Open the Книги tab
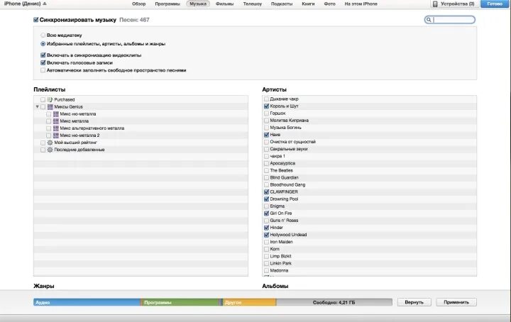The height and width of the screenshot is (322, 511). [308, 4]
